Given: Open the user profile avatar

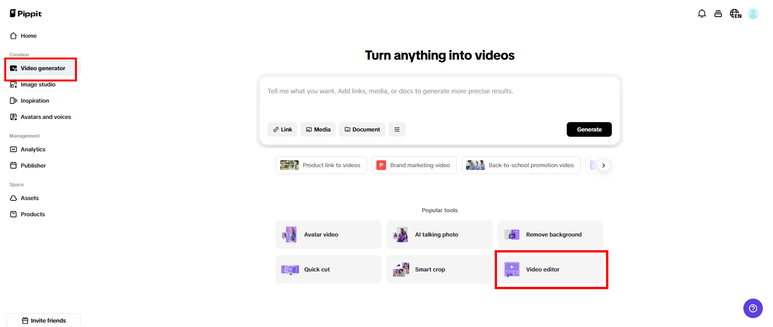Looking at the screenshot, I should [753, 14].
